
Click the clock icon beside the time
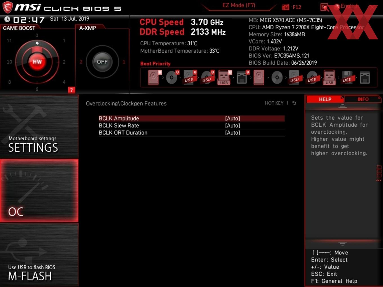(7, 19)
